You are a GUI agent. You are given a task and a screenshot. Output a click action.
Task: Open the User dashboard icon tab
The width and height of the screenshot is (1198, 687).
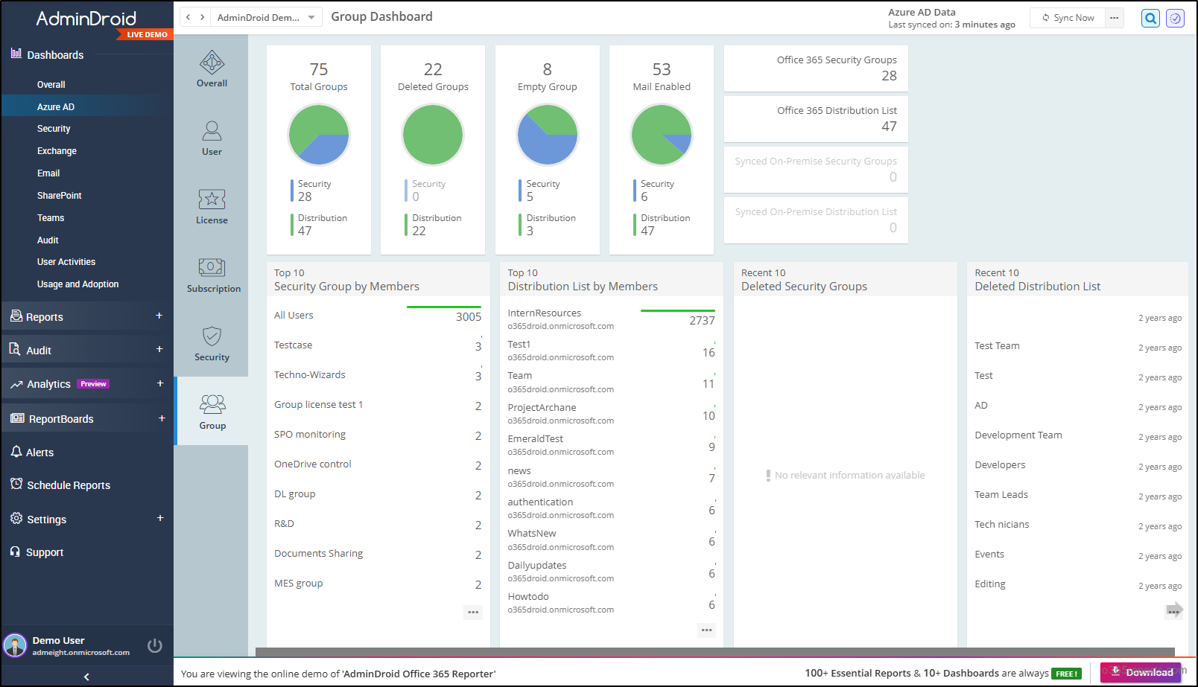tap(212, 138)
